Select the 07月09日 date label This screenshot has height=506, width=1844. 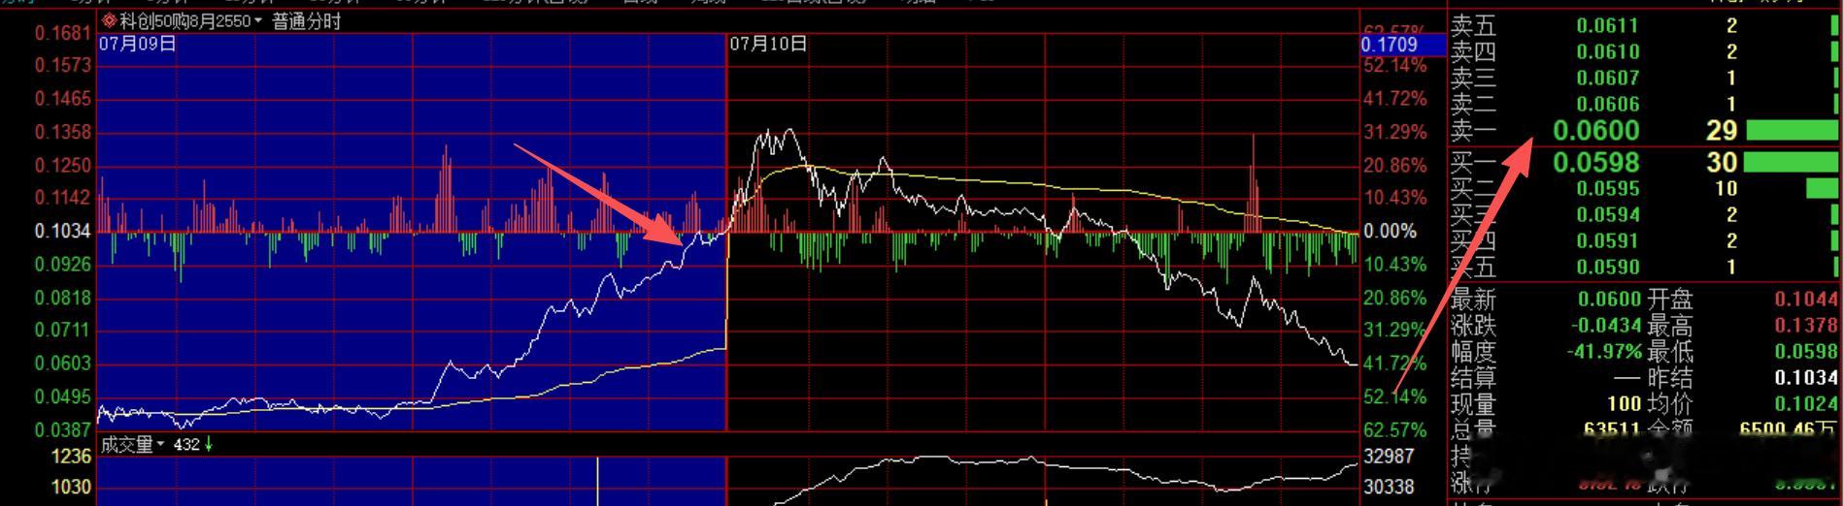point(138,43)
